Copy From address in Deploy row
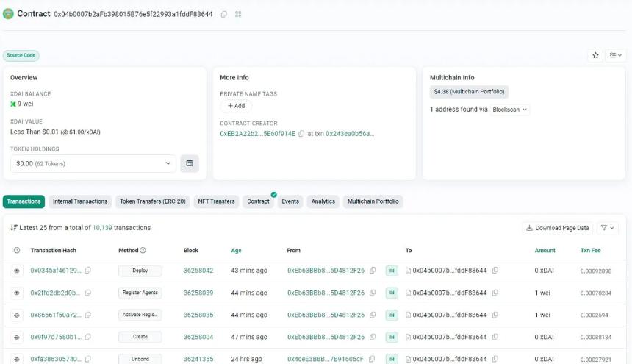 point(373,270)
